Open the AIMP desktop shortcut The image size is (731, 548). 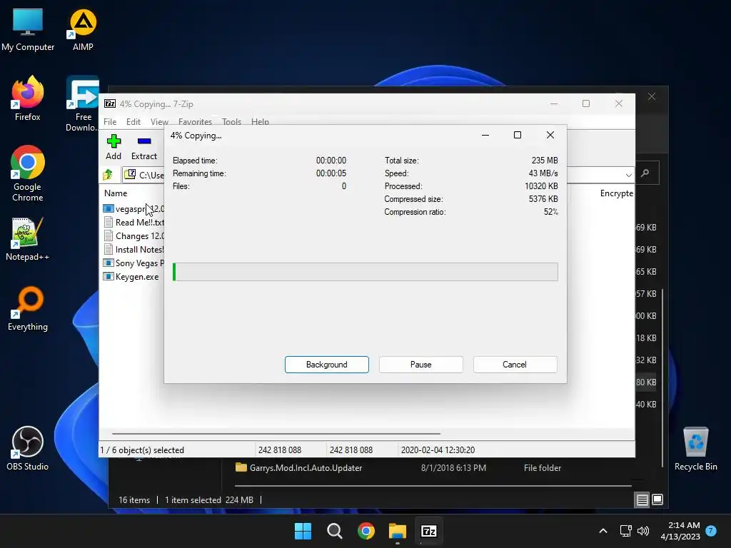(83, 30)
